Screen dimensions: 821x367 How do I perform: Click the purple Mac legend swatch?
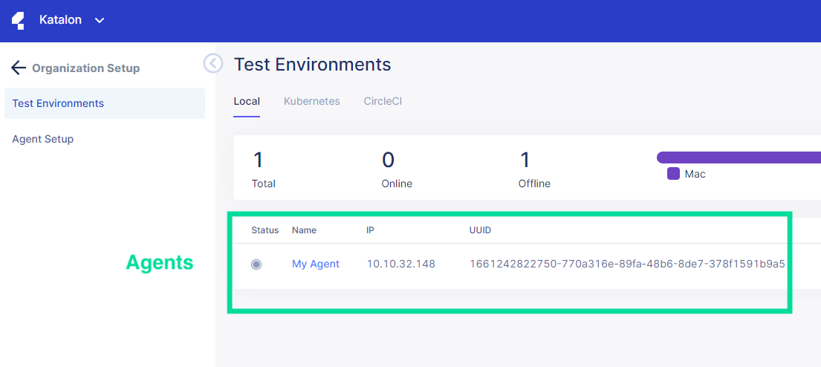pos(673,174)
